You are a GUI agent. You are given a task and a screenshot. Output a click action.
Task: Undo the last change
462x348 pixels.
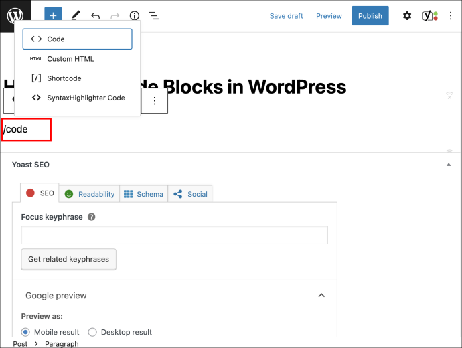(x=95, y=15)
